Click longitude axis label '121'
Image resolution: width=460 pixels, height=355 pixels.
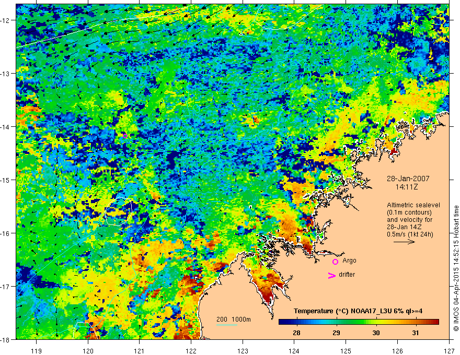140,351
